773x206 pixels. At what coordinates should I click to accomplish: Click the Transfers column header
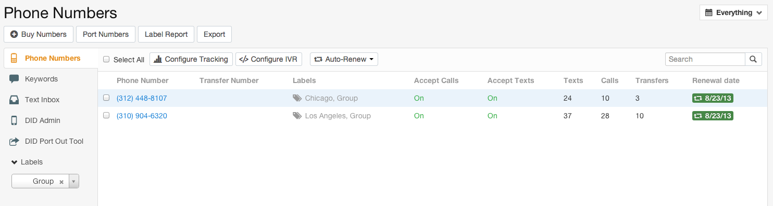coord(652,80)
